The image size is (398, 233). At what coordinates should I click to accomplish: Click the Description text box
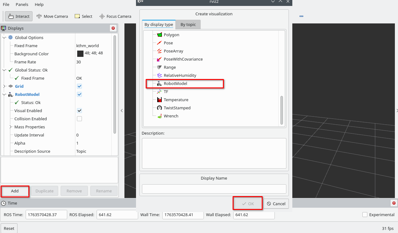(214, 153)
